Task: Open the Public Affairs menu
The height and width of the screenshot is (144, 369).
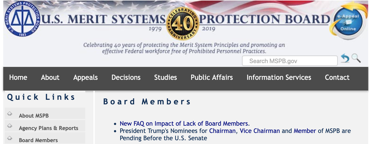Action: coord(212,78)
